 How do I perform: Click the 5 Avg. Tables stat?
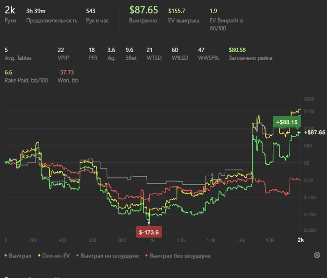coord(6,50)
